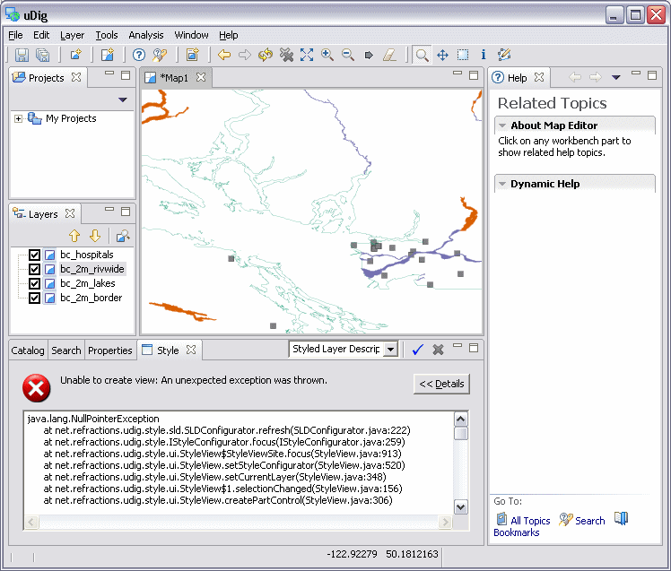Image resolution: width=671 pixels, height=571 pixels.
Task: Select the Pan tool
Action: tap(442, 55)
